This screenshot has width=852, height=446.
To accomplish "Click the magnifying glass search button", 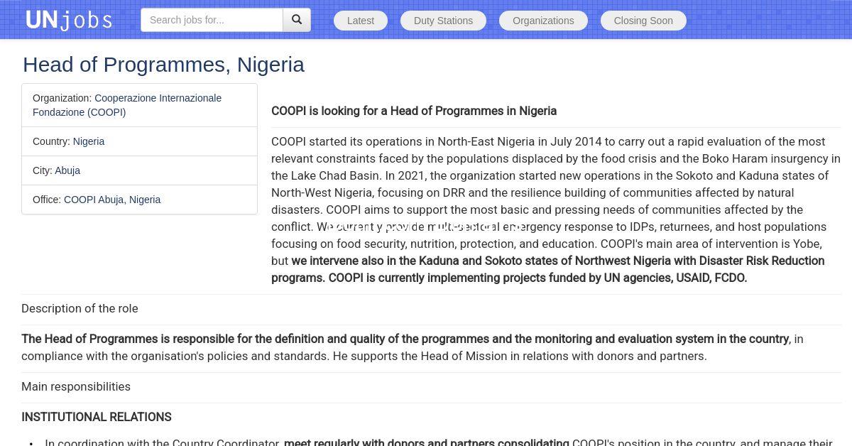I will (297, 20).
